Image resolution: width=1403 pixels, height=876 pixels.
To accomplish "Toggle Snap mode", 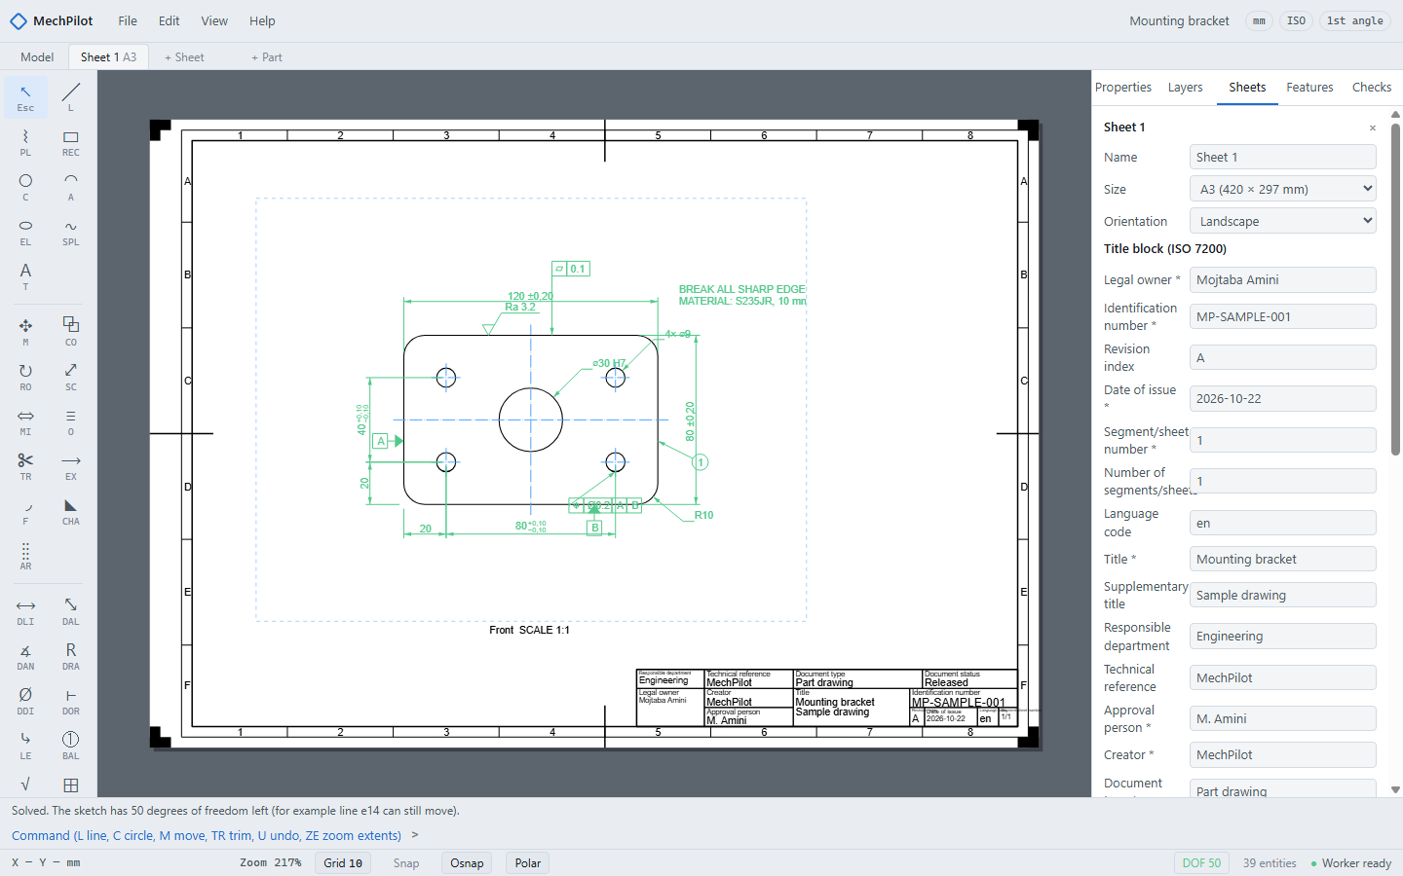I will (x=406, y=863).
